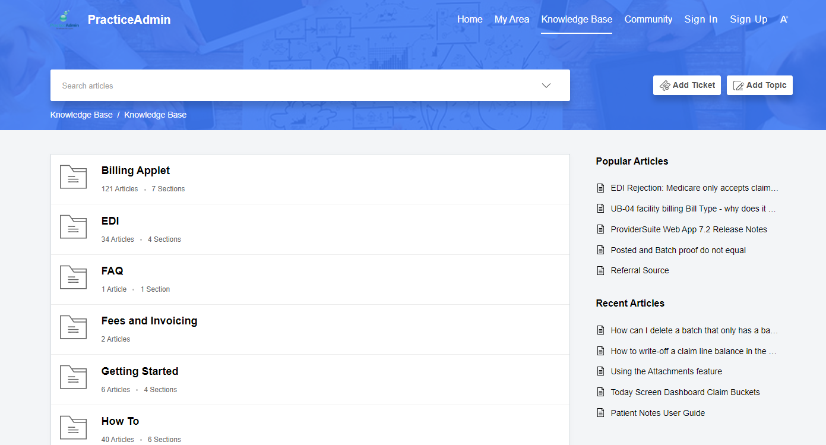Click document icon beside Referral Source
The height and width of the screenshot is (445, 826).
[600, 270]
